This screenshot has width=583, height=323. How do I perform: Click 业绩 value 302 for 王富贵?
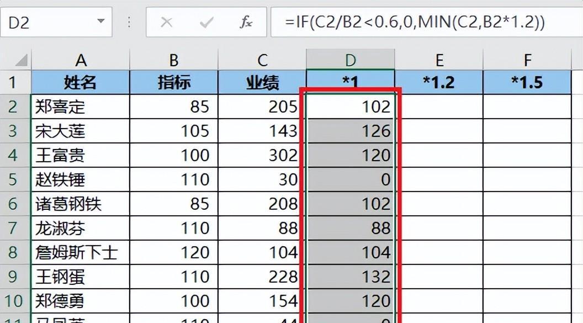pyautogui.click(x=262, y=155)
